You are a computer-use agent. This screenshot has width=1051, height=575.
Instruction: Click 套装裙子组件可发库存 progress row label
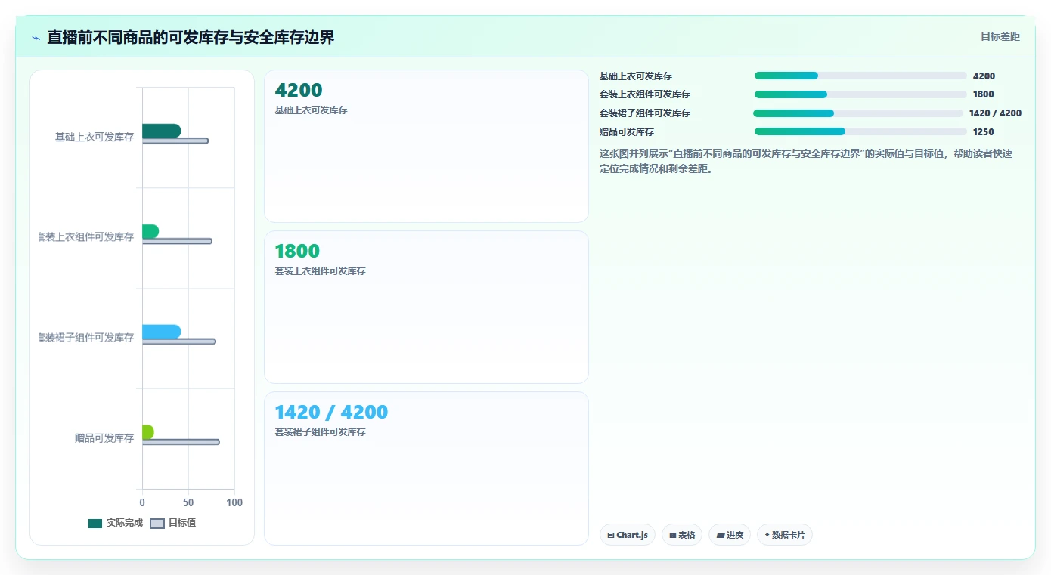click(644, 113)
